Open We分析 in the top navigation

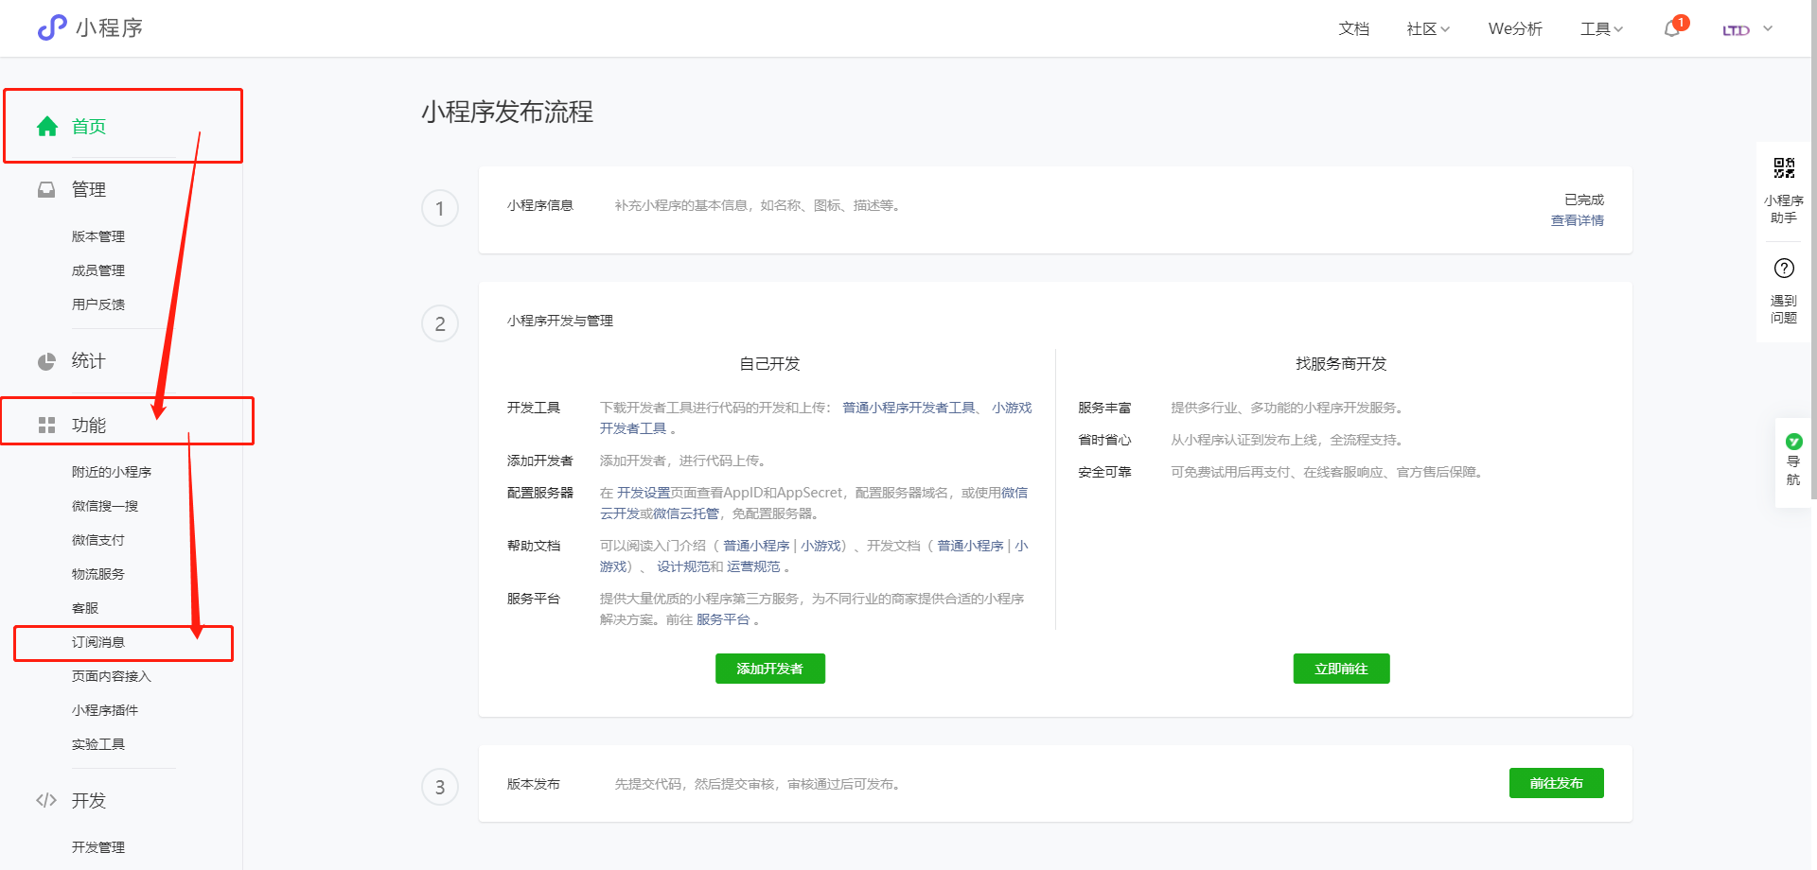[1514, 29]
